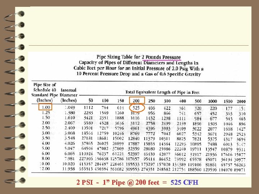Select the 10501 capacity value
Image resolution: width=259 pixels, height=194 pixels.
(87, 128)
